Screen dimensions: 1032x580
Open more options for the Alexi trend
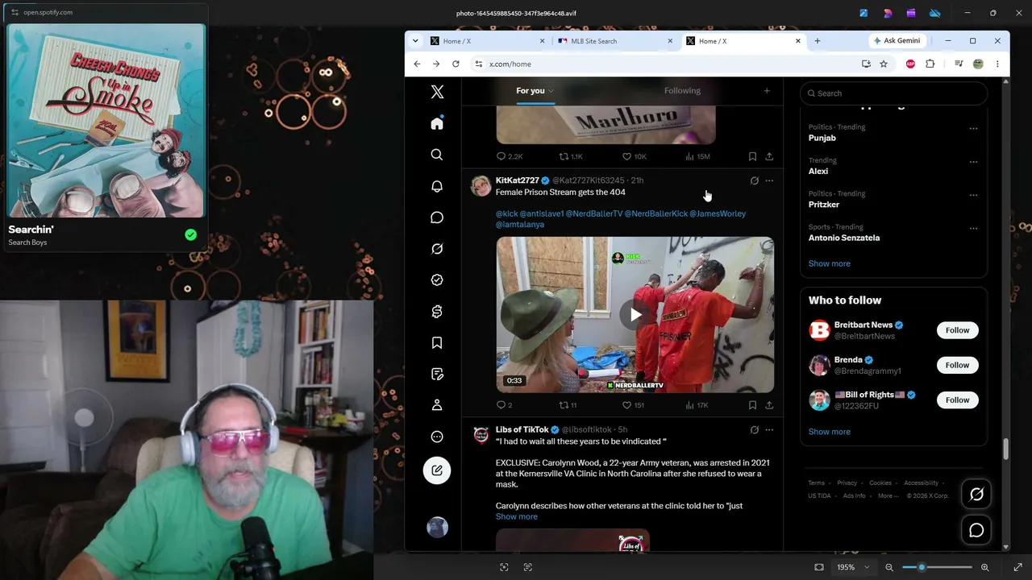pyautogui.click(x=973, y=161)
